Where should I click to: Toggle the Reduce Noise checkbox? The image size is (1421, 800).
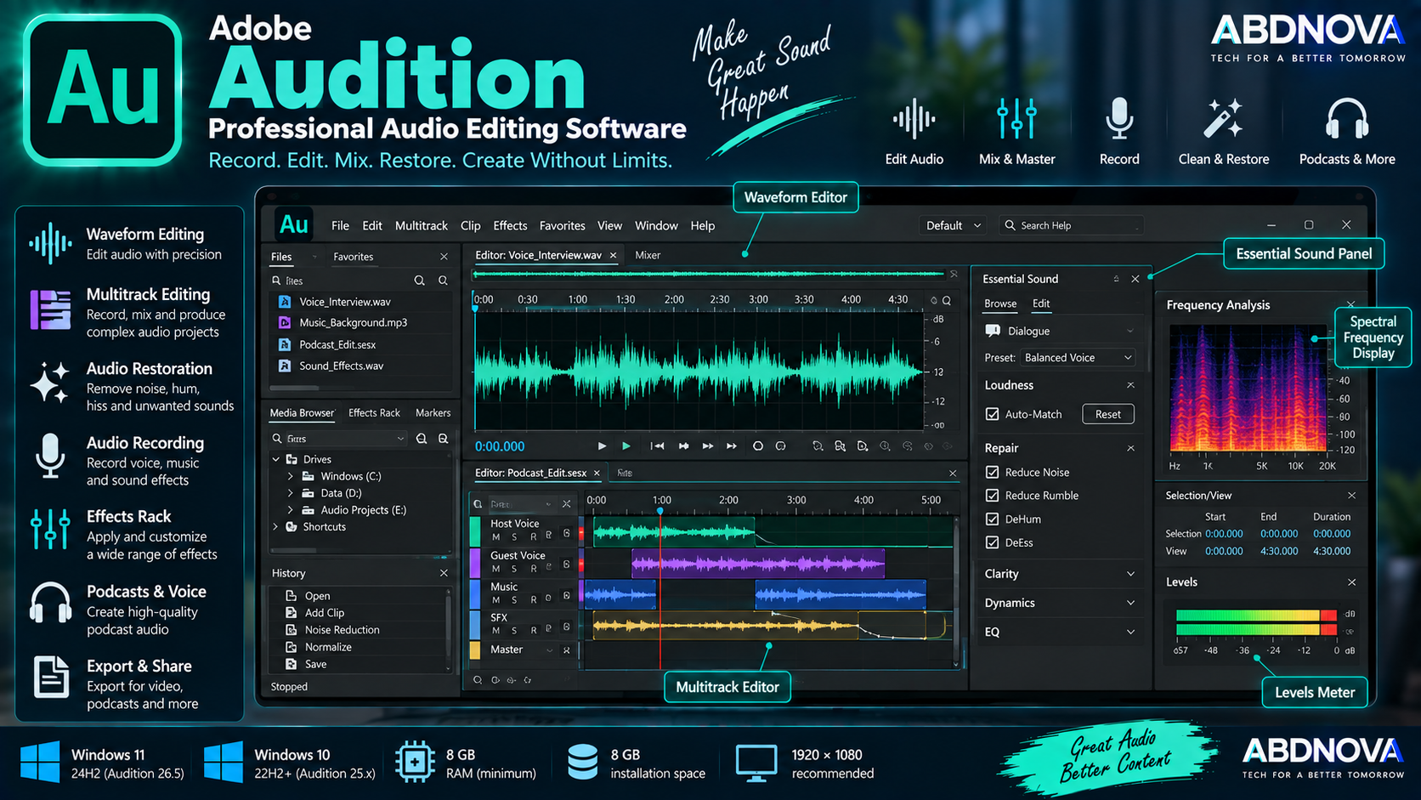tap(992, 472)
